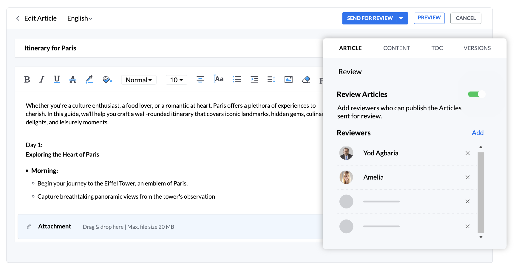Clear formatting with the eraser tool
This screenshot has width=516, height=269.
[306, 79]
